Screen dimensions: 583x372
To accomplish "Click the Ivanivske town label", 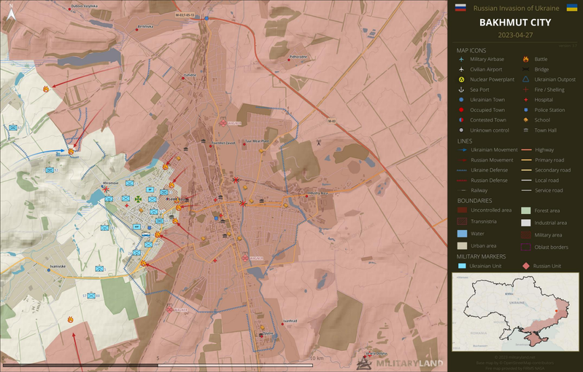I will [58, 266].
